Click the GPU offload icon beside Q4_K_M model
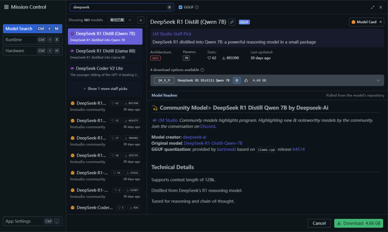388x232 pixels. 237,80
